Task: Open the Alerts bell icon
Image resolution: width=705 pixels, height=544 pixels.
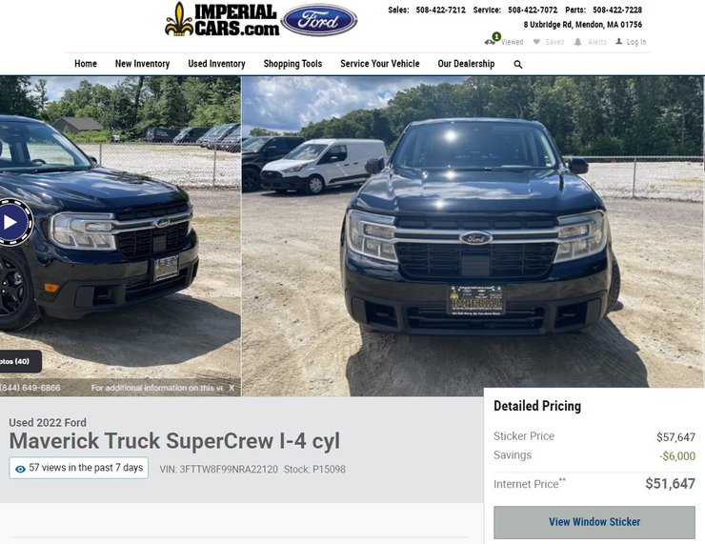Action: point(577,42)
